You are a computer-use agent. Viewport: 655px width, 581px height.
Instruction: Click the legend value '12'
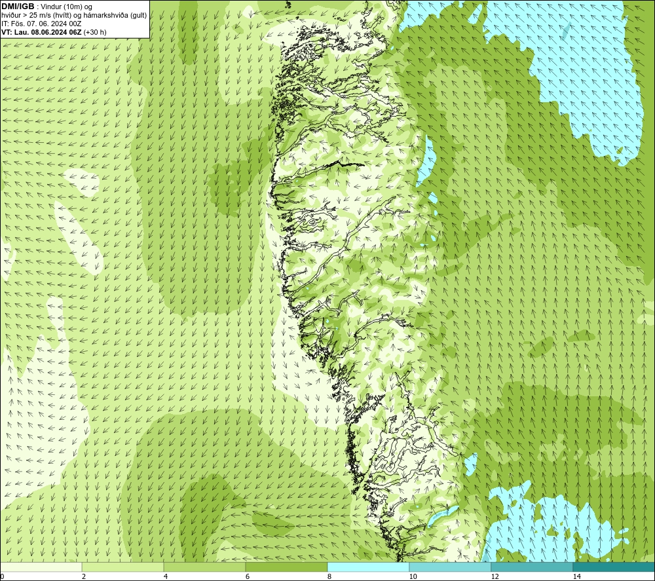pos(495,577)
